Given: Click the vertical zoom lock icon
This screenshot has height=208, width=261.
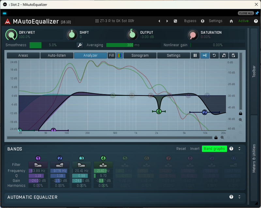Looking at the screenshot, I should coord(240,113).
